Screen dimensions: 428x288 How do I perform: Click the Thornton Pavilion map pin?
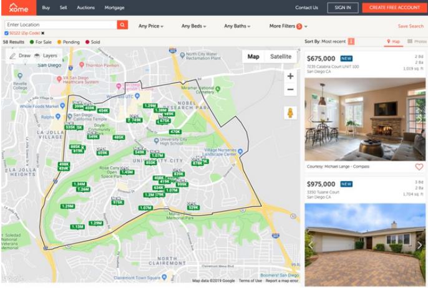81,65
